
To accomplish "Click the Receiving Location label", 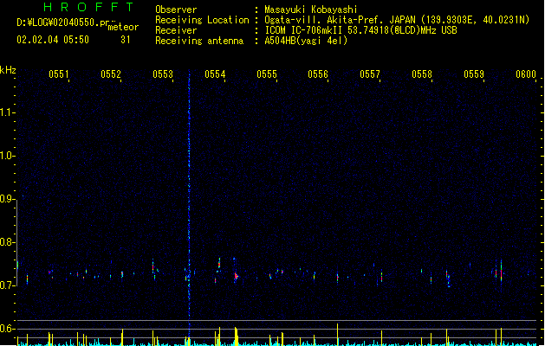I will [x=202, y=20].
